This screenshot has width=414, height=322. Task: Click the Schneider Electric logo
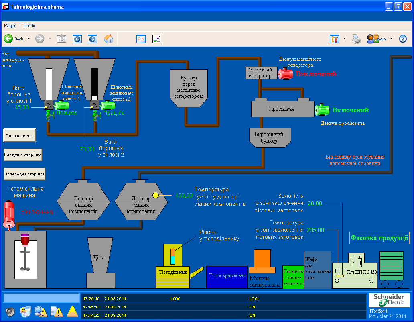click(389, 300)
